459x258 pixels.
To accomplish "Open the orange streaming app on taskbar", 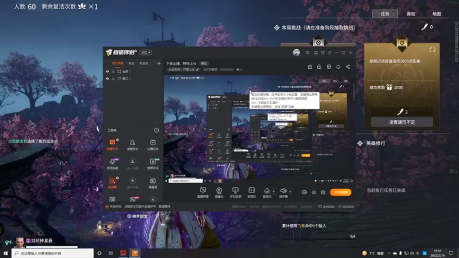I will click(135, 253).
